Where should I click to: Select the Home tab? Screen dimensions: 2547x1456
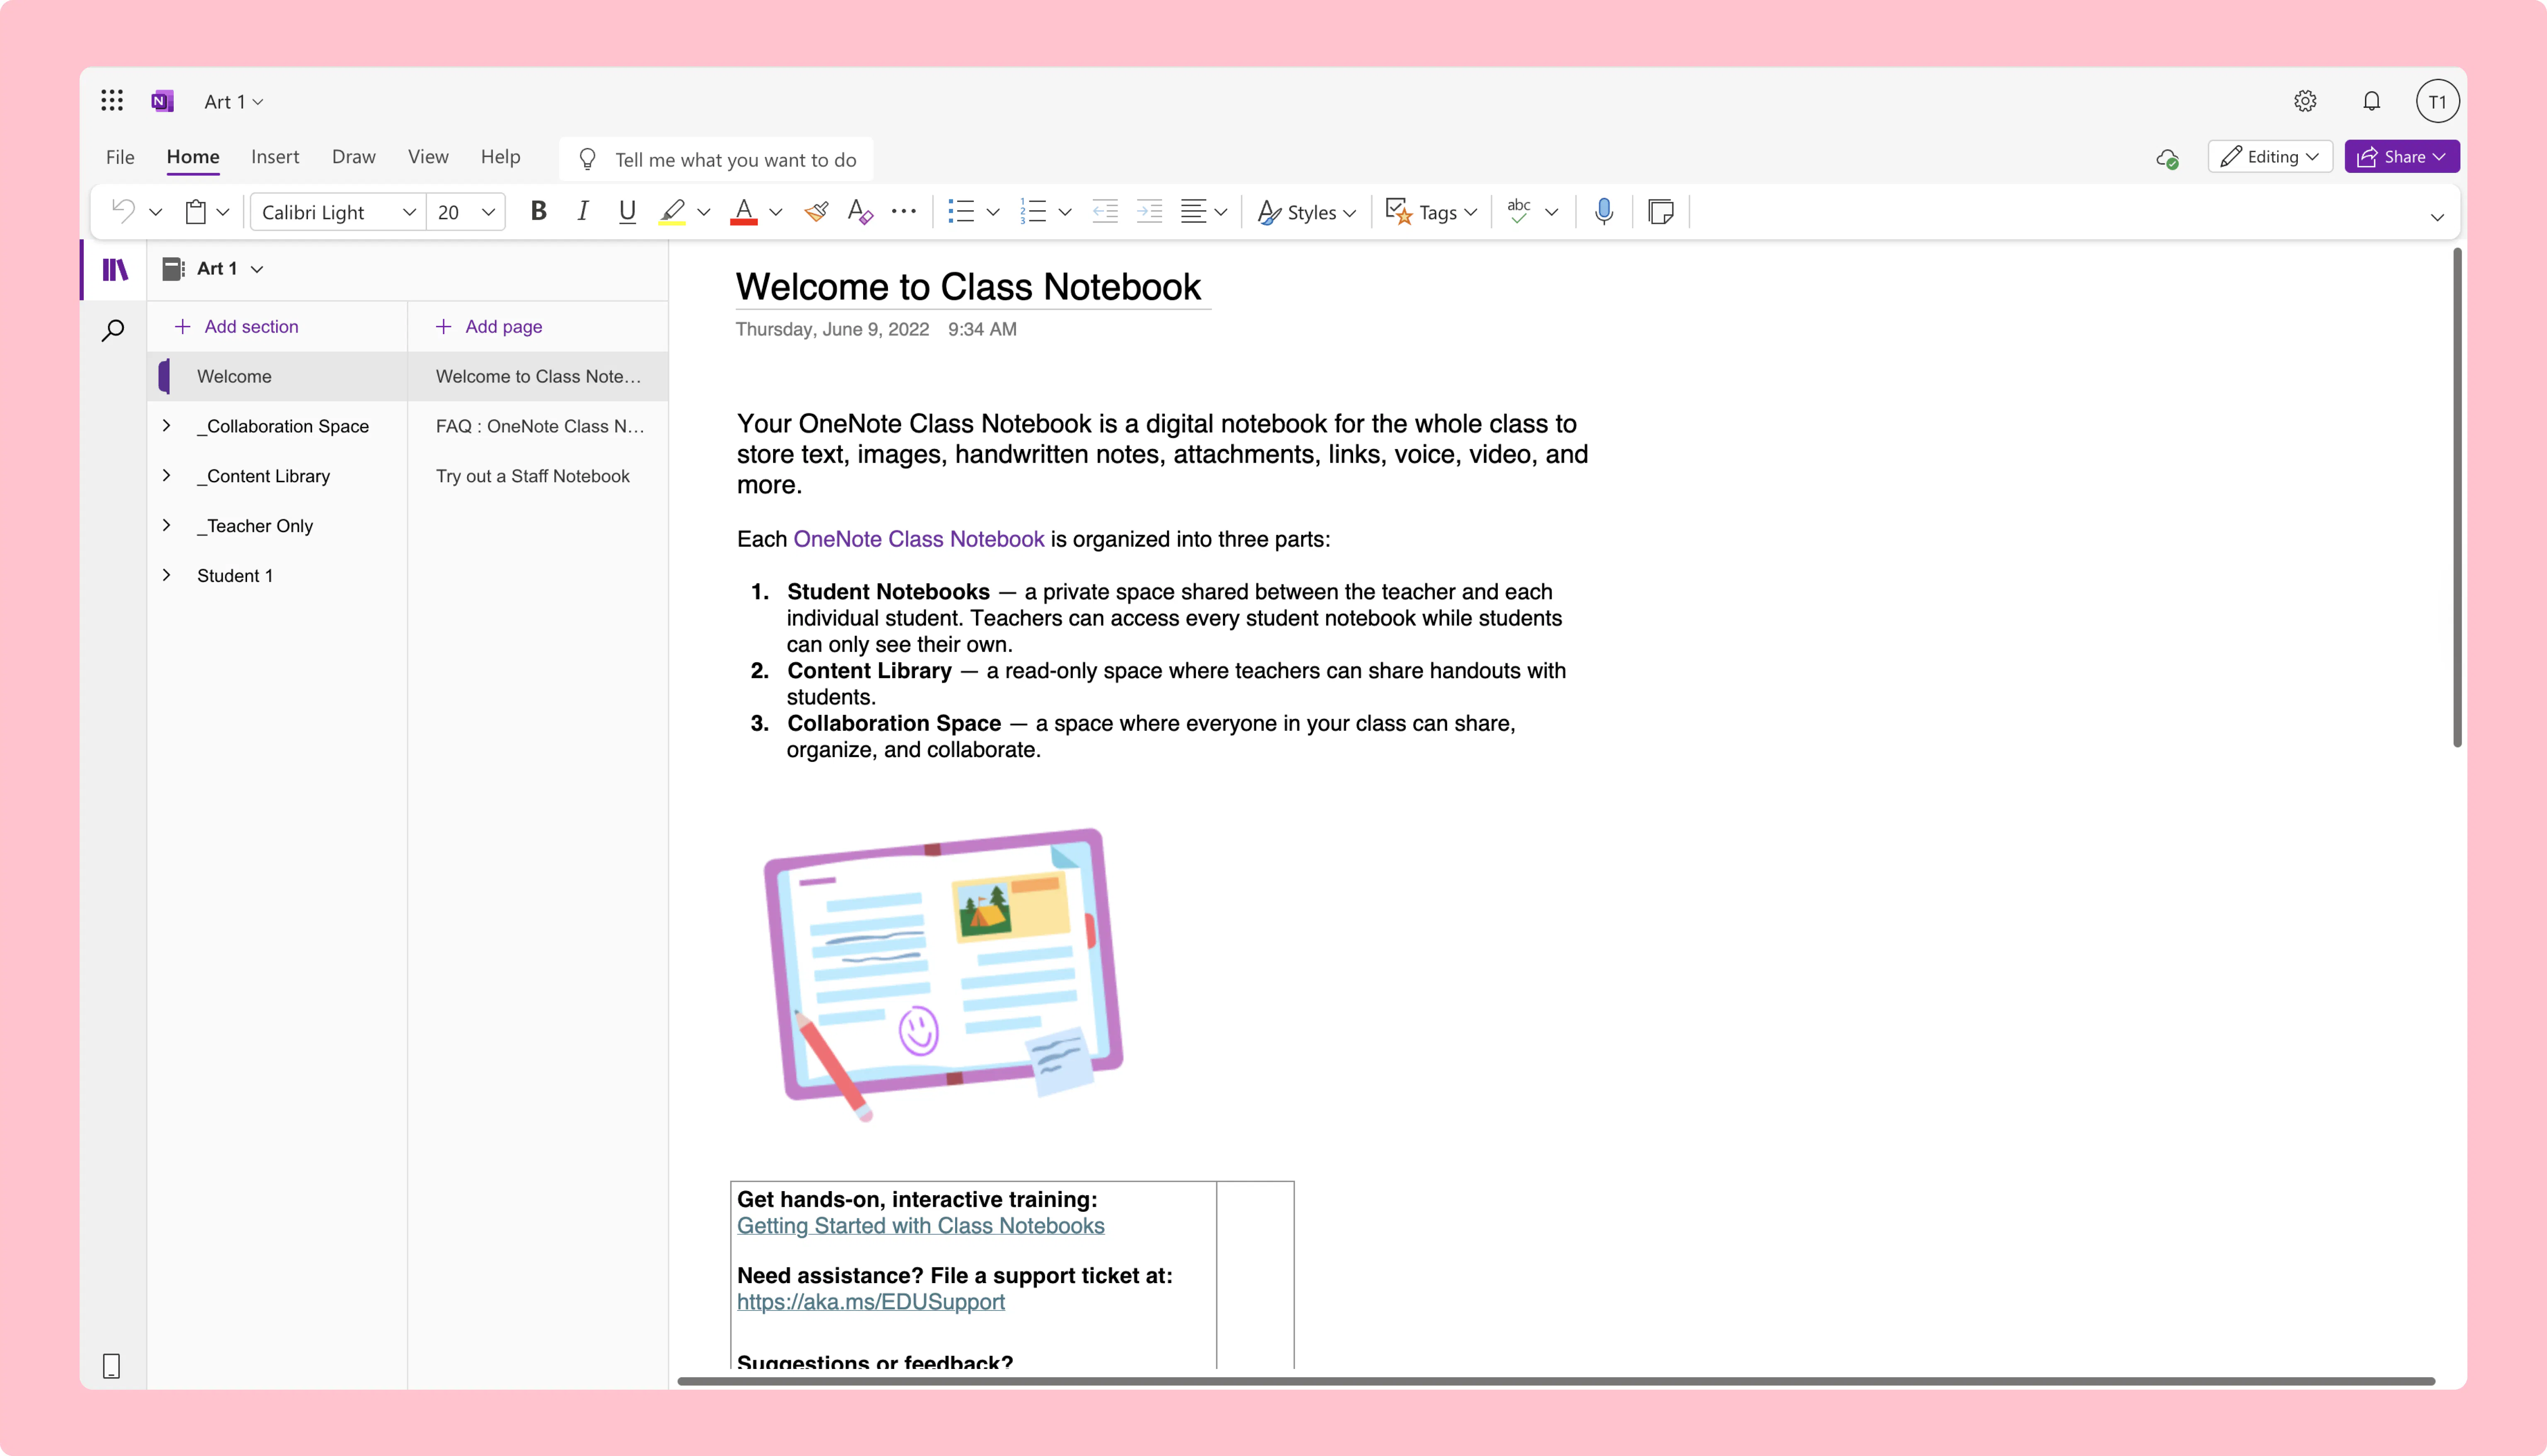[x=193, y=157]
